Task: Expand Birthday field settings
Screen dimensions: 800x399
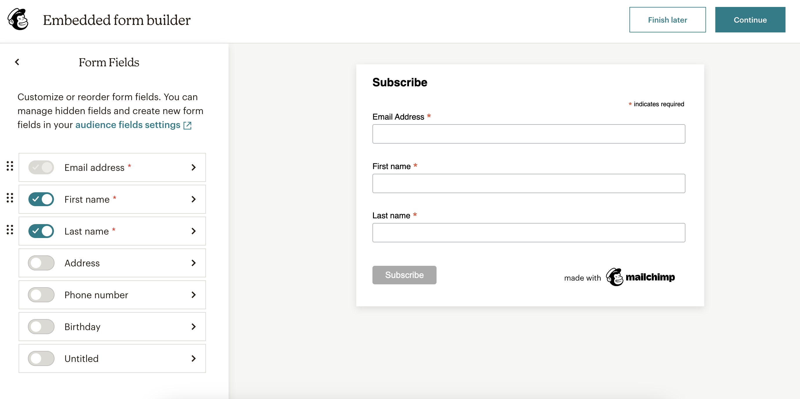Action: tap(194, 326)
